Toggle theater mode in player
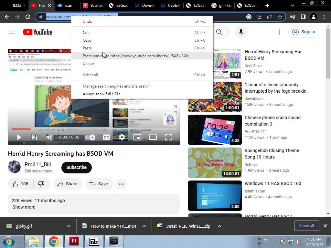Viewport: 331px width, 248px height. pyautogui.click(x=153, y=138)
